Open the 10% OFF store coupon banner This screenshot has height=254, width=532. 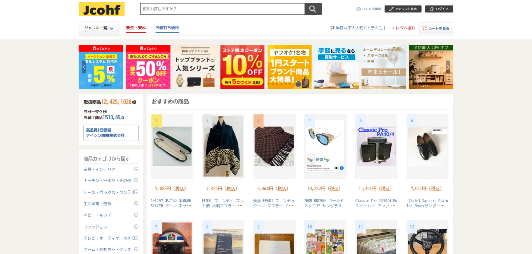242,67
